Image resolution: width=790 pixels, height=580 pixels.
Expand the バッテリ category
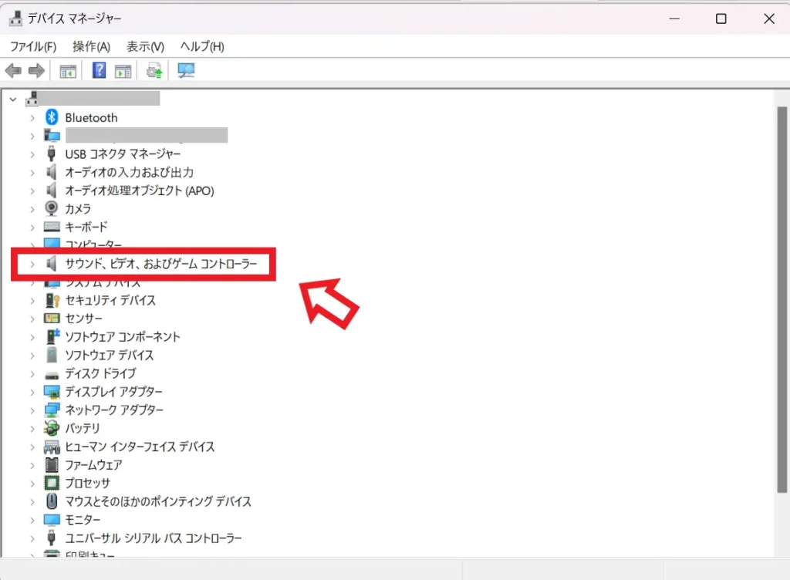(32, 429)
